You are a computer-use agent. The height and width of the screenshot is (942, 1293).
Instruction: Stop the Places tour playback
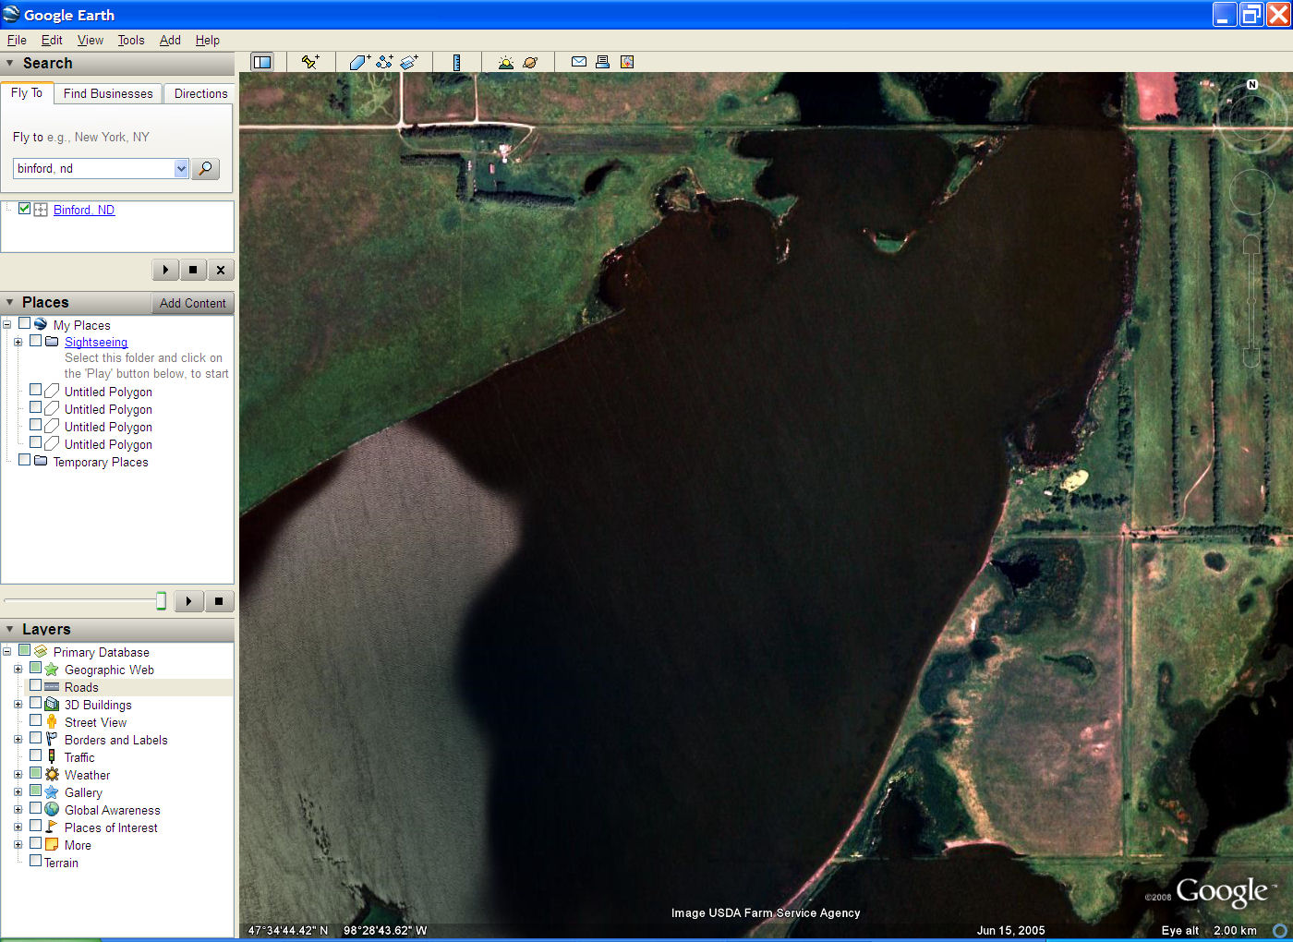(219, 601)
